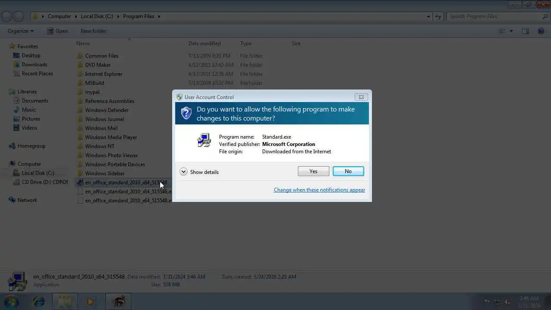Select Recent Places in navigation pane

pos(37,74)
